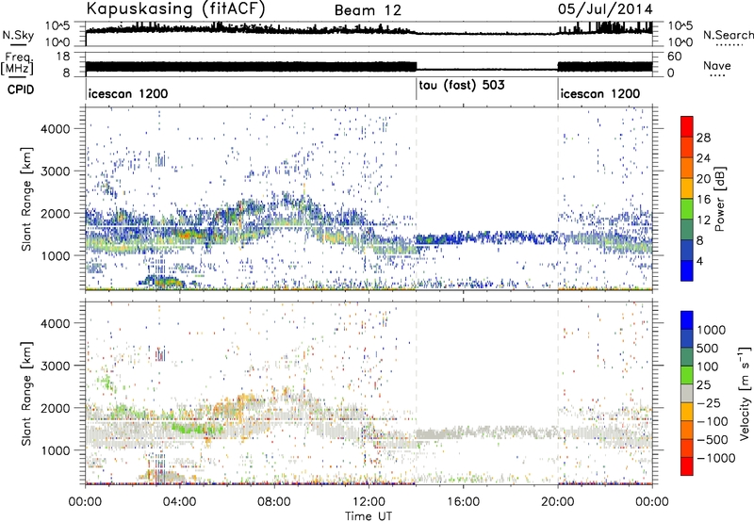The height and width of the screenshot is (522, 754).
Task: Click the 8 dB colorbar label
Action: pos(699,241)
